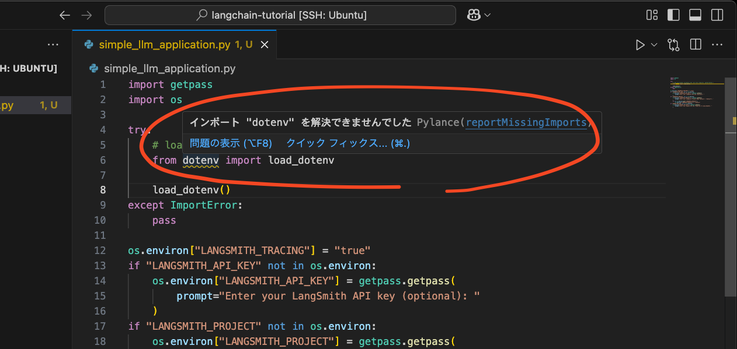
Task: Click the langchain-tutorial search bar
Action: (280, 16)
